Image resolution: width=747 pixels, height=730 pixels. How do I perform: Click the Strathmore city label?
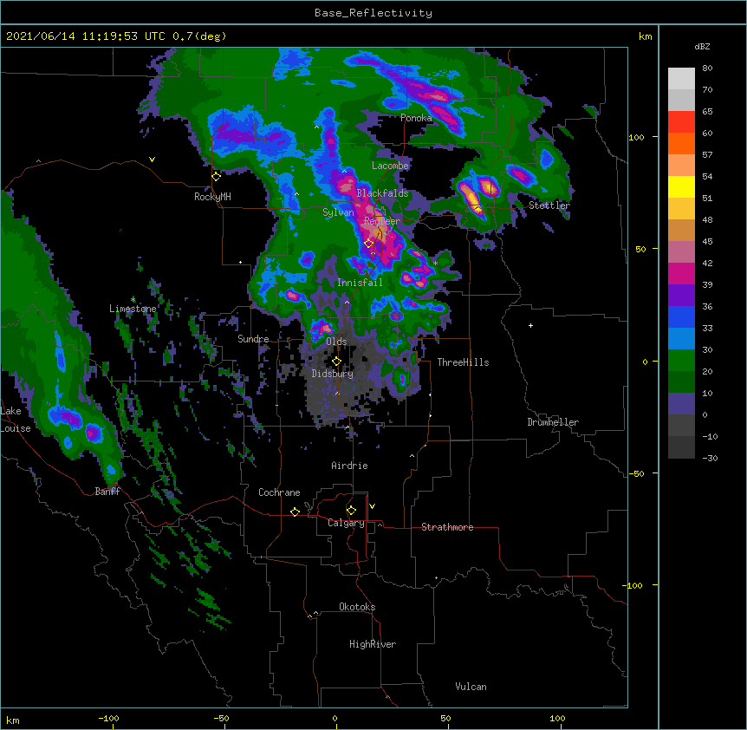tap(447, 527)
